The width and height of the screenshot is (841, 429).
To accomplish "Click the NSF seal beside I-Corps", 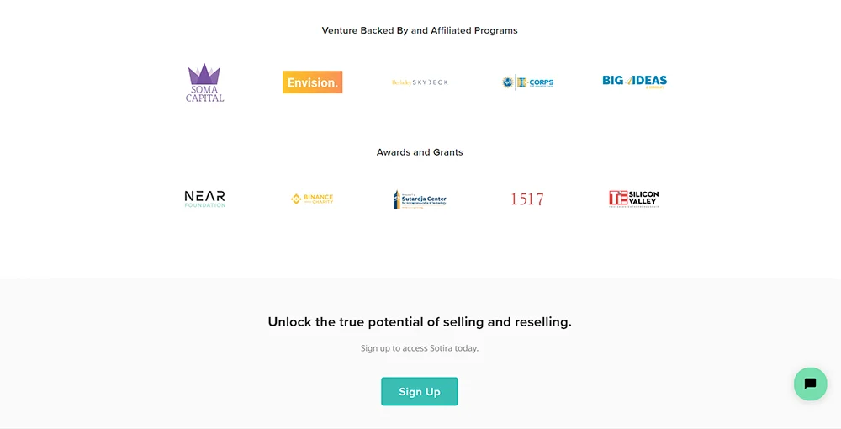I will 508,82.
